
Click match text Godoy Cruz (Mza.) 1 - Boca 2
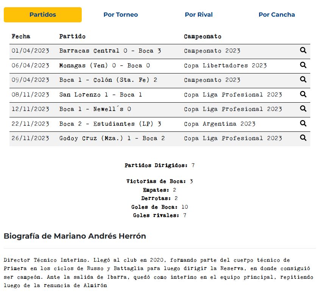coord(112,138)
